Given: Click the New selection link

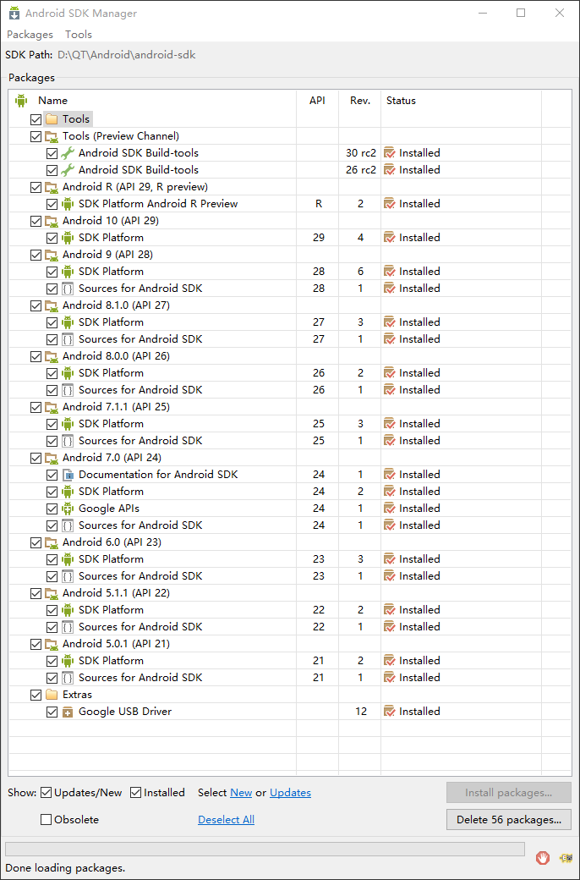Looking at the screenshot, I should (241, 793).
